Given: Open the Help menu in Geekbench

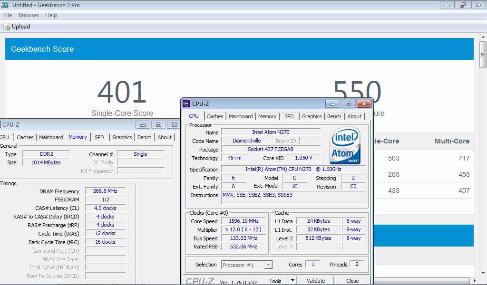Looking at the screenshot, I should coord(51,15).
